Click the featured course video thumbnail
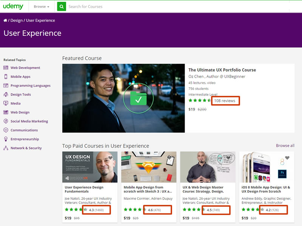302x226 pixels. (x=123, y=98)
